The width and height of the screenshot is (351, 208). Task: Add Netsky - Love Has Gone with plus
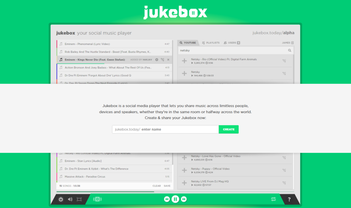pyautogui.click(x=184, y=158)
